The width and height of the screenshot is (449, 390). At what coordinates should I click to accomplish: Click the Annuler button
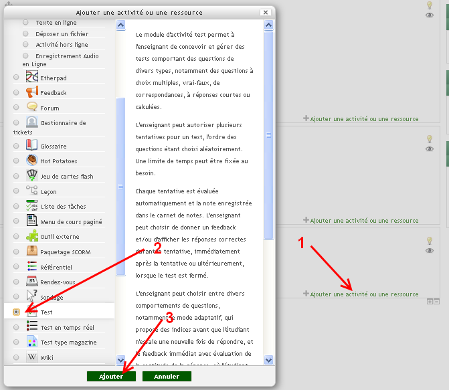point(167,376)
